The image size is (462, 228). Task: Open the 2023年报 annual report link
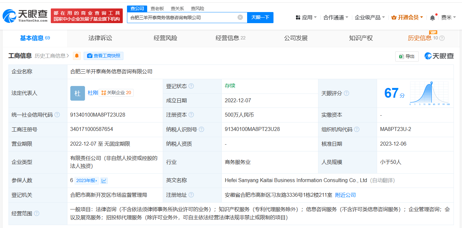[x=86, y=180]
